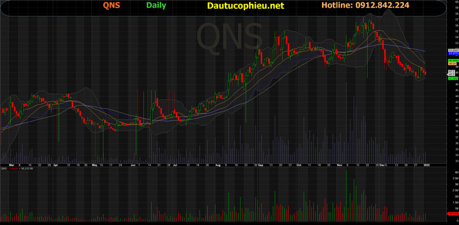This screenshot has width=459, height=225.
Task: Click the May label on date axis
Action: tap(94, 165)
